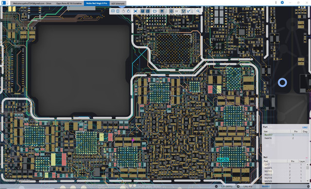311x189 pixels.
Task: Click the round icon at status bar right end
Action: click(x=309, y=187)
